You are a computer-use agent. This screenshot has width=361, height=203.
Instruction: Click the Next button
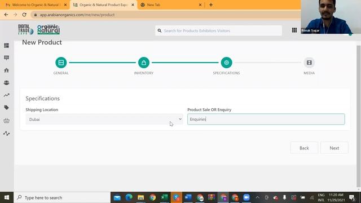point(334,148)
